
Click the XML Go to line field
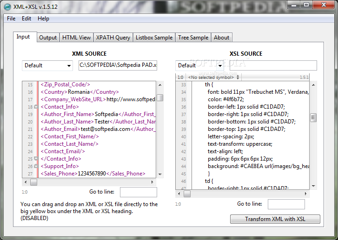tap(139, 192)
